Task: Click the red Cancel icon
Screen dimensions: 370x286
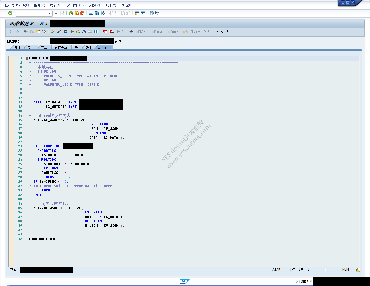Action: tap(82, 13)
